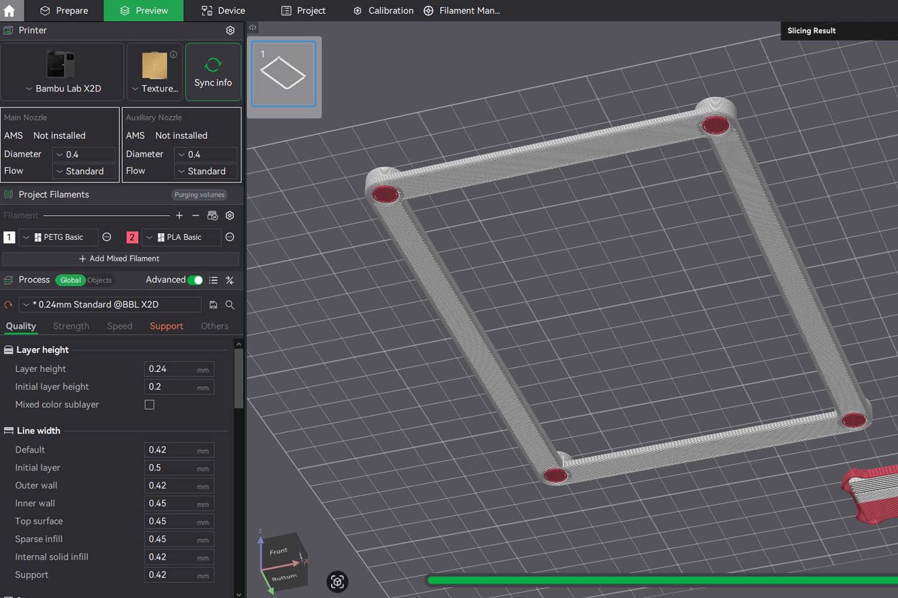Go to the Home screen icon
The width and height of the screenshot is (898, 598).
(x=9, y=10)
